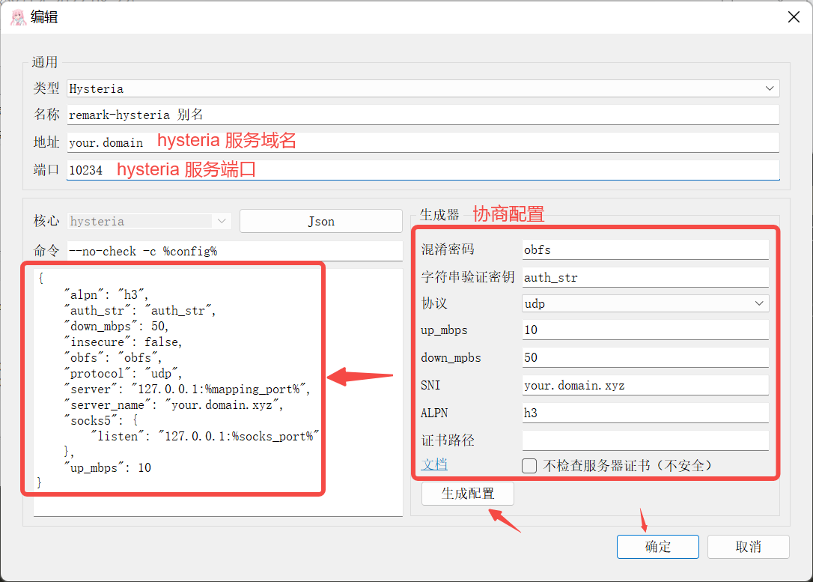Open the 文档 link
813x582 pixels.
click(x=434, y=464)
